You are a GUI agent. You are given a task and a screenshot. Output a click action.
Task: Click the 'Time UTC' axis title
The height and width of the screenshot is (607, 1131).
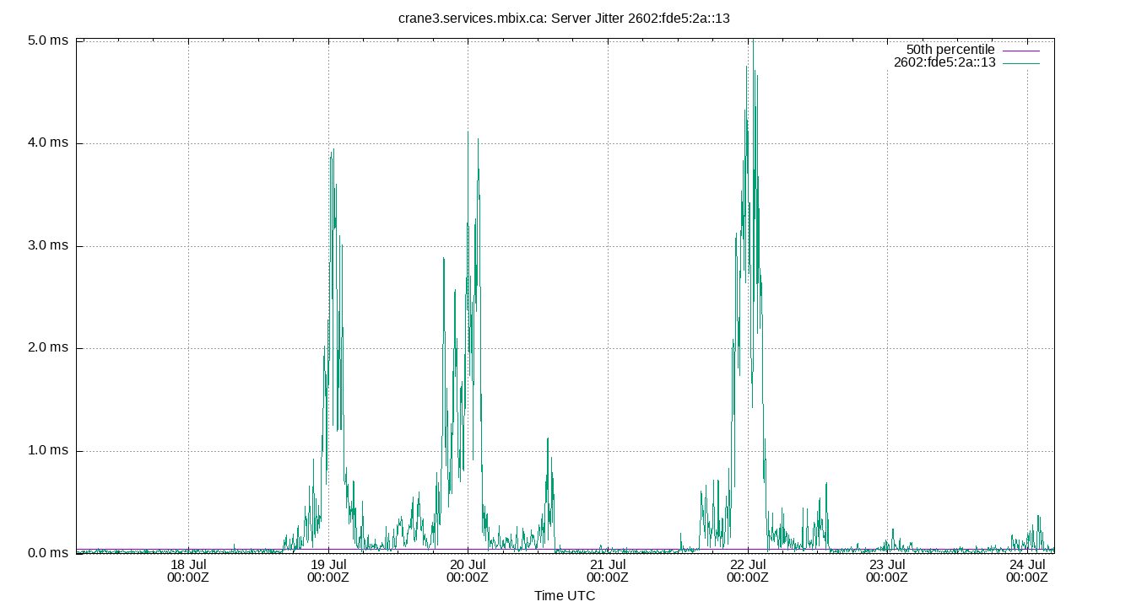565,596
